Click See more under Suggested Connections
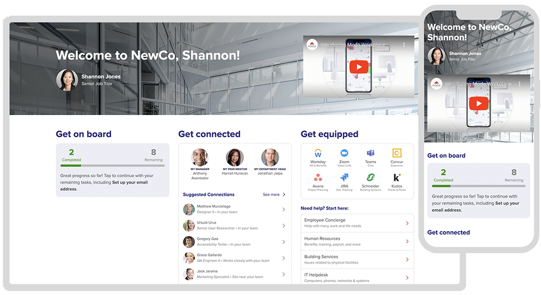 [x=274, y=195]
